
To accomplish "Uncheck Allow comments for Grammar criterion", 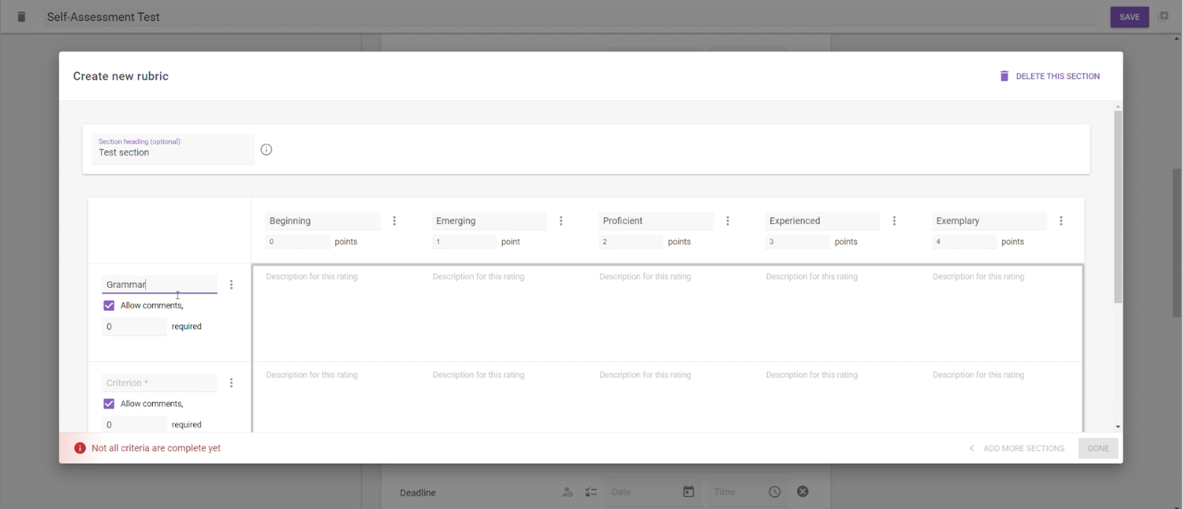I will (109, 305).
